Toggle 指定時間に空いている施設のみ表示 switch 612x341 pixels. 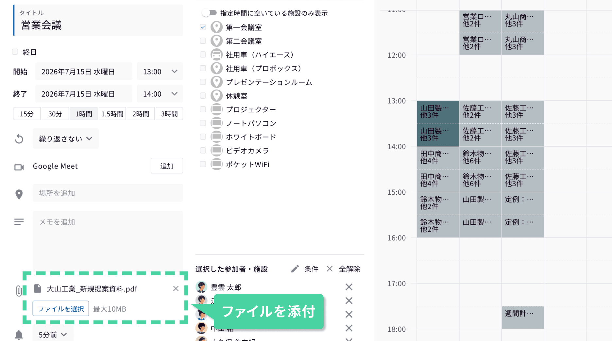tap(210, 13)
